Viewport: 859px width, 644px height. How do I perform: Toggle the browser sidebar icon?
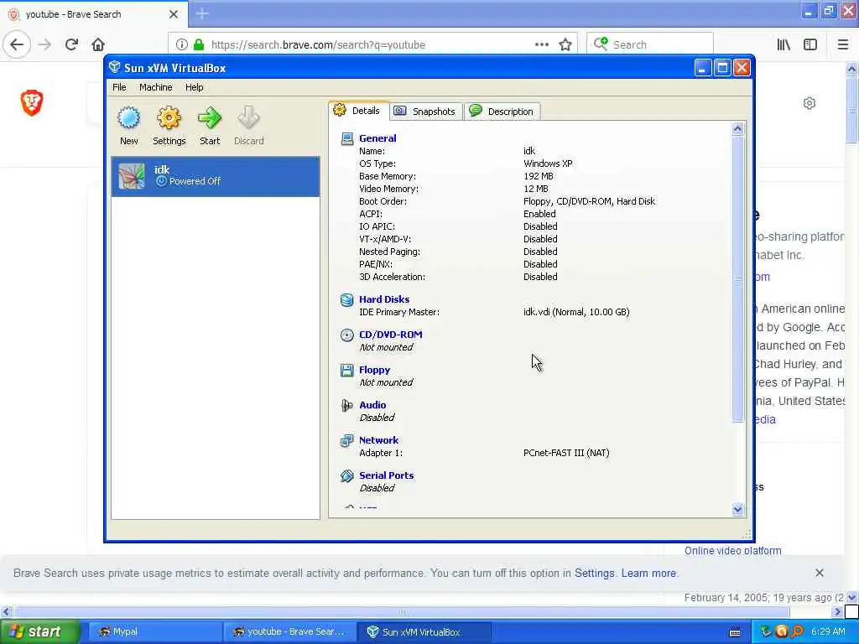810,44
